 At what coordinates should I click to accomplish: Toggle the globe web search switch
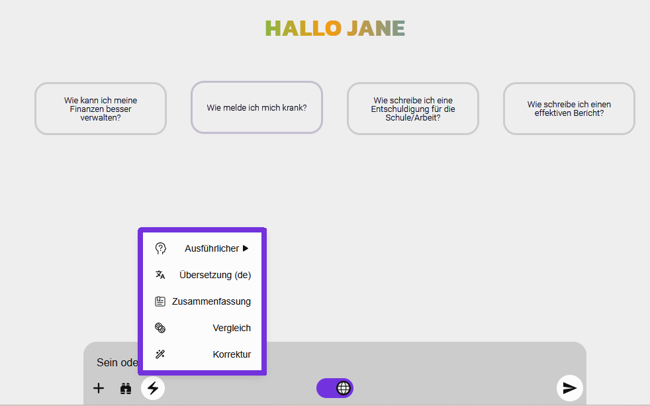335,388
